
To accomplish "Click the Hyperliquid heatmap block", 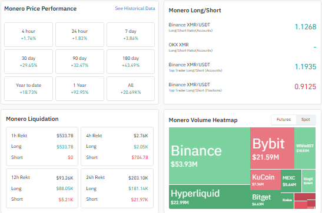I will 210,197.
